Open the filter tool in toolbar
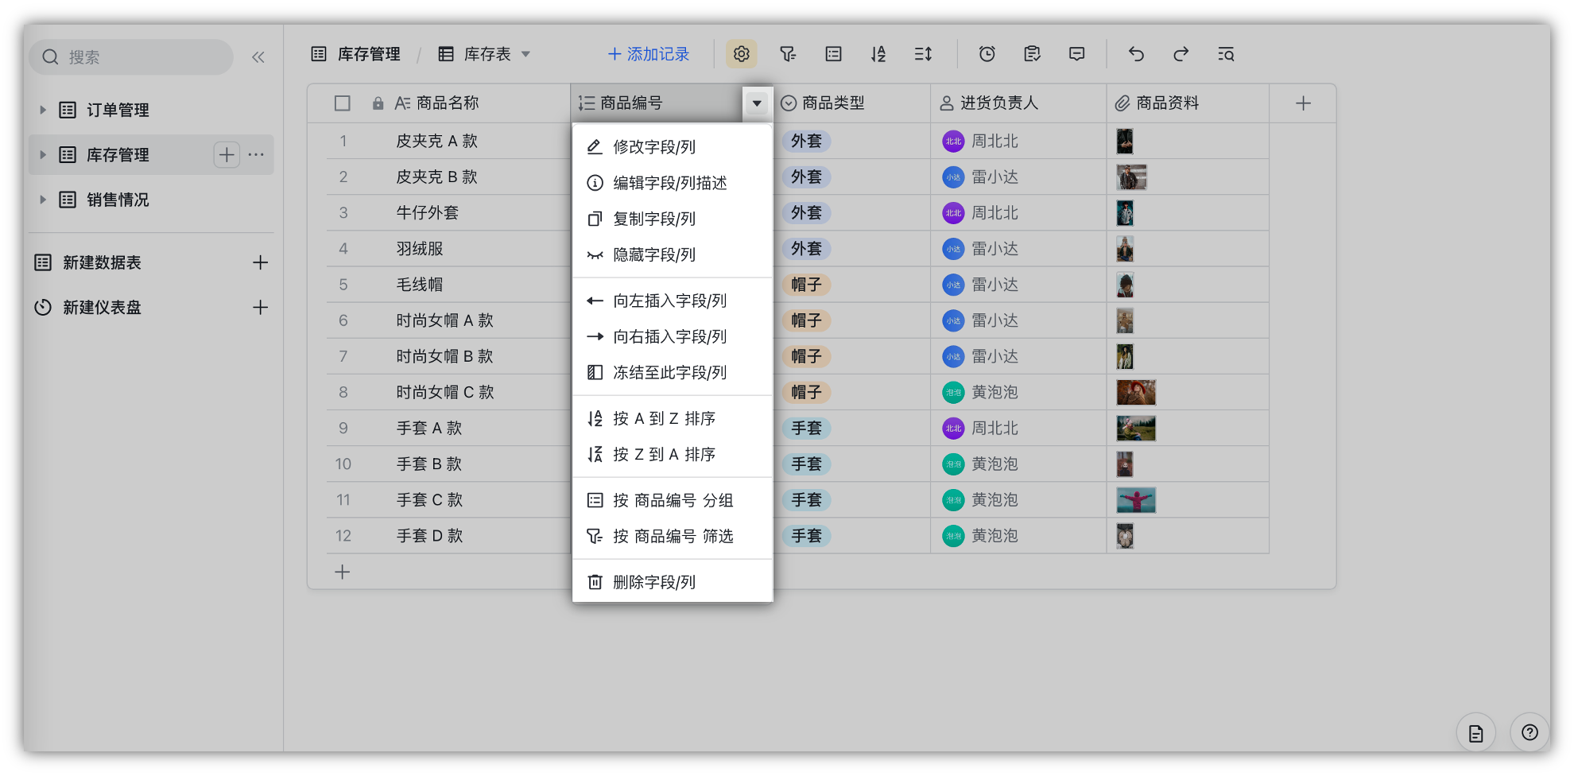 point(787,54)
